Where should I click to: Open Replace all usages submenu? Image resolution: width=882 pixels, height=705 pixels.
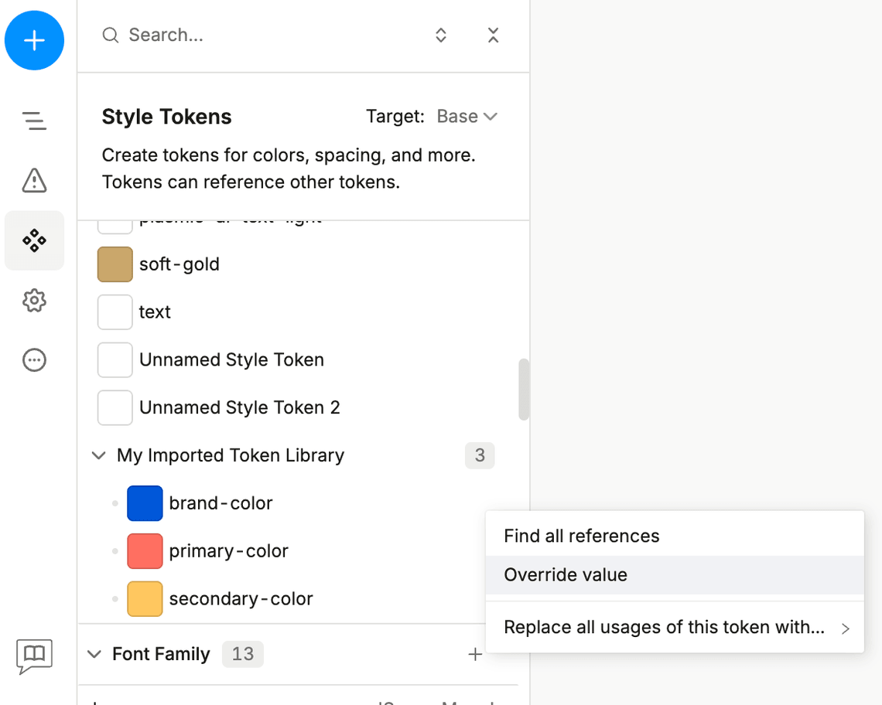(x=673, y=627)
